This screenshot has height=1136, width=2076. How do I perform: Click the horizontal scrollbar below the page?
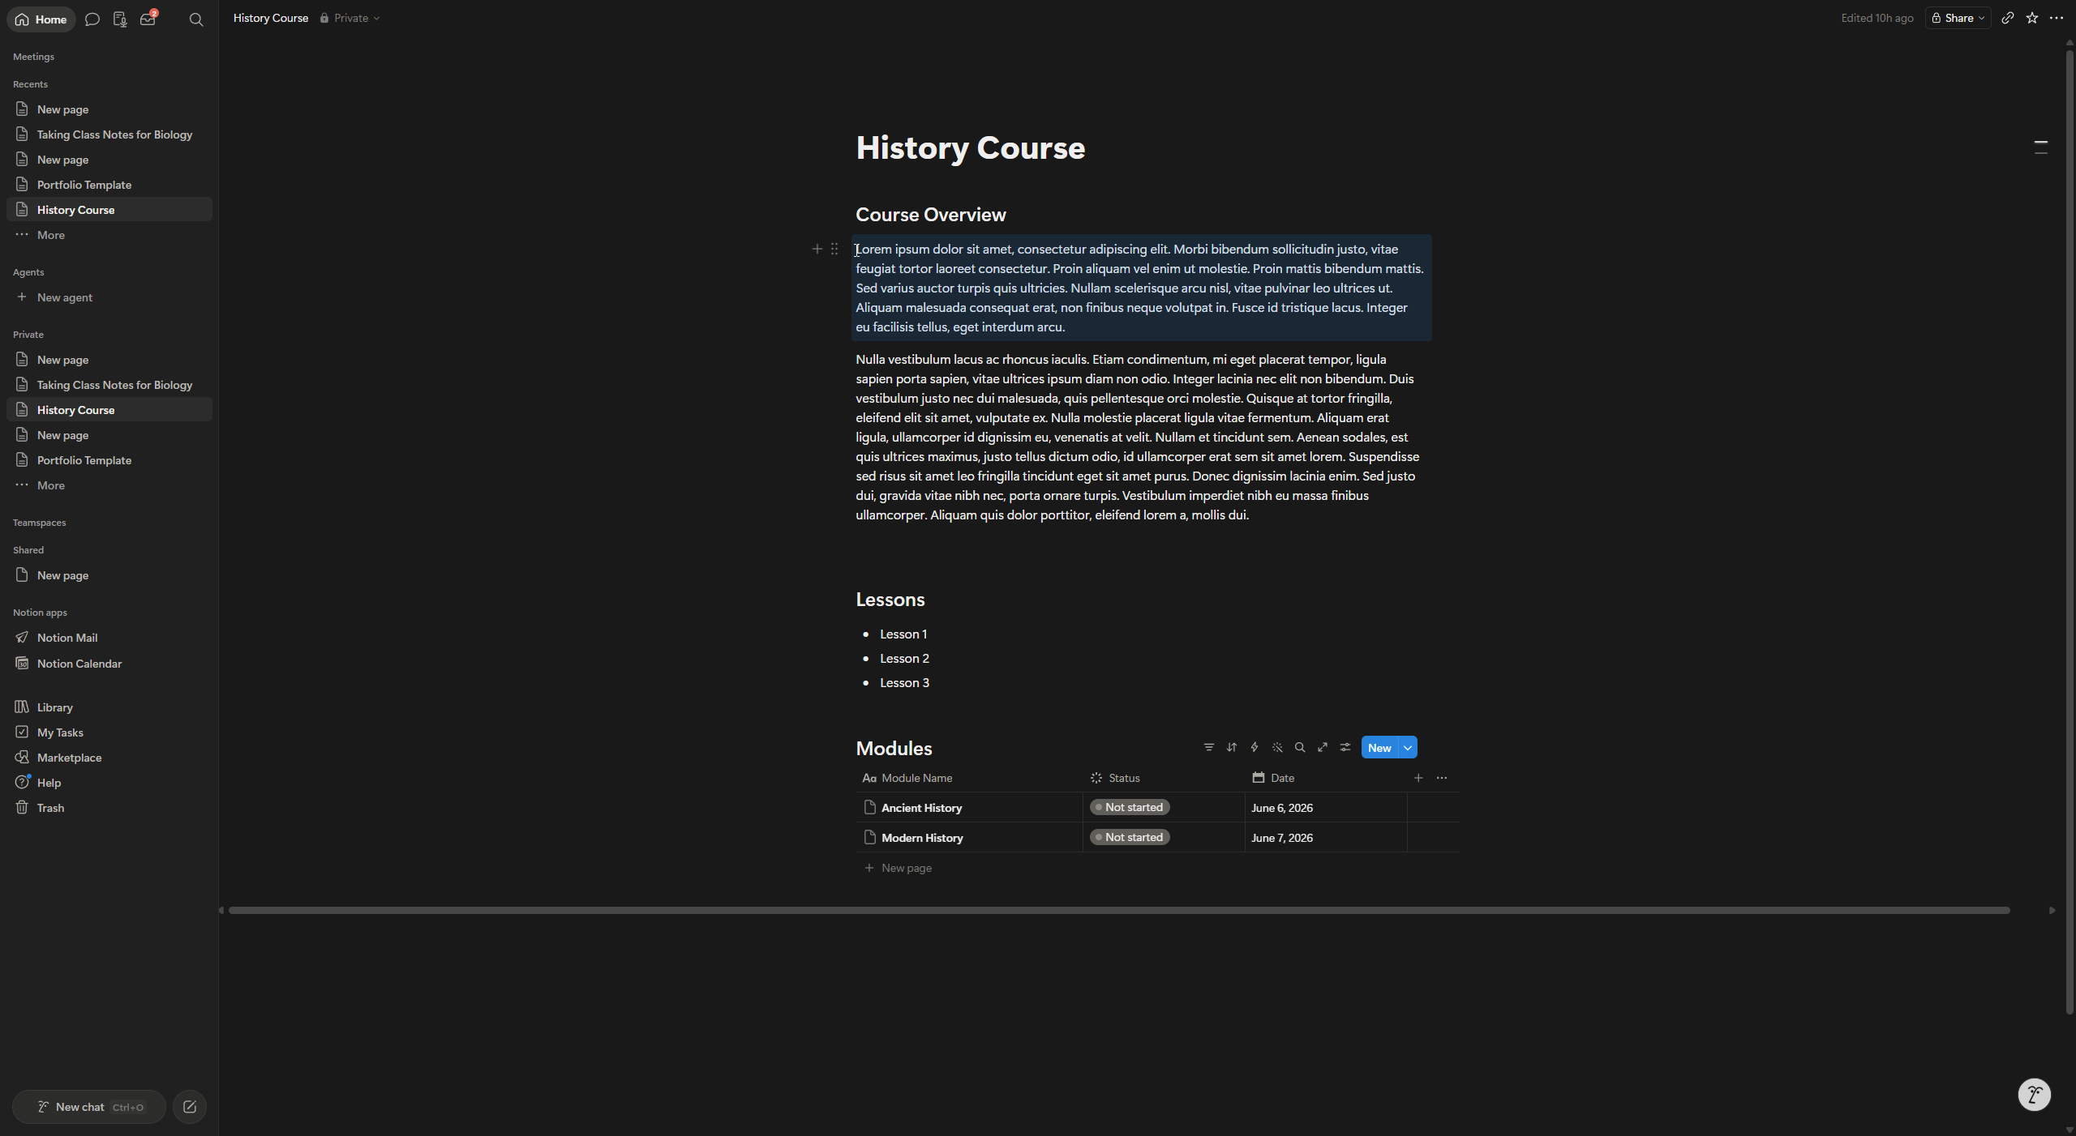pos(1119,910)
